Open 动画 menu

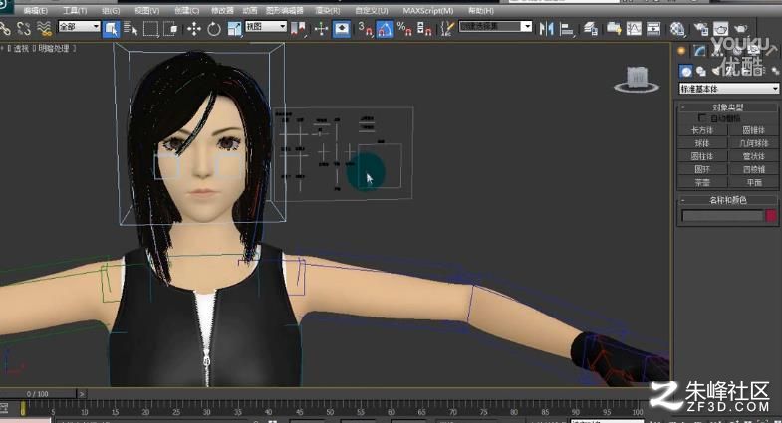coord(250,10)
